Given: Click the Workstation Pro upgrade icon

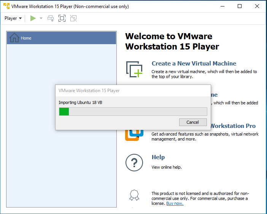Looking at the screenshot, I should pyautogui.click(x=134, y=136).
